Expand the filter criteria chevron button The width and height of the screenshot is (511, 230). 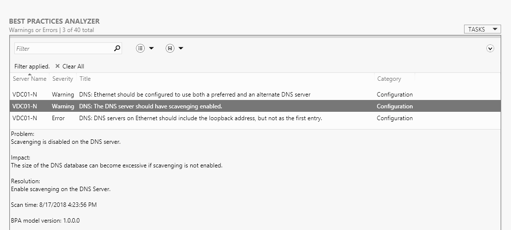490,48
